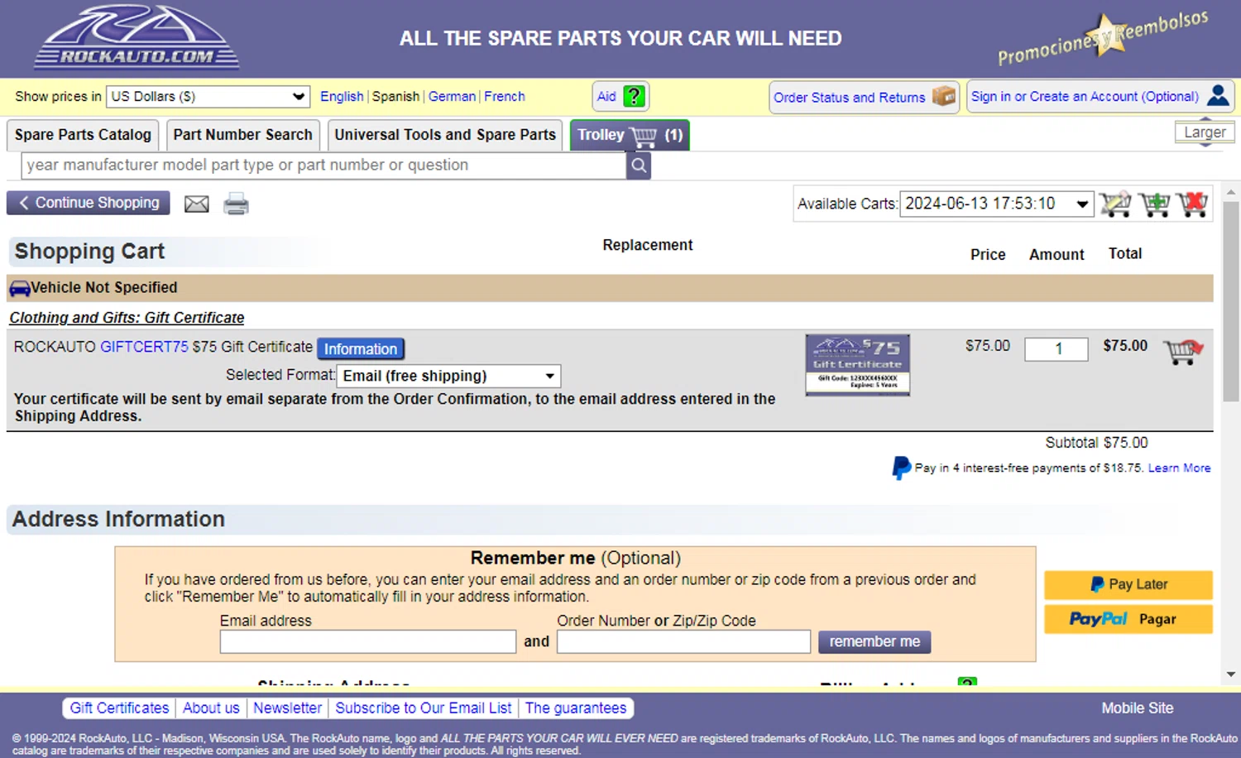Viewport: 1241px width, 758px height.
Task: Click the account person icon
Action: [1218, 96]
